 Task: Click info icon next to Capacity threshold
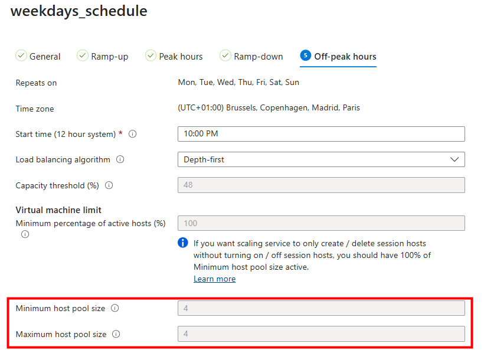109,185
